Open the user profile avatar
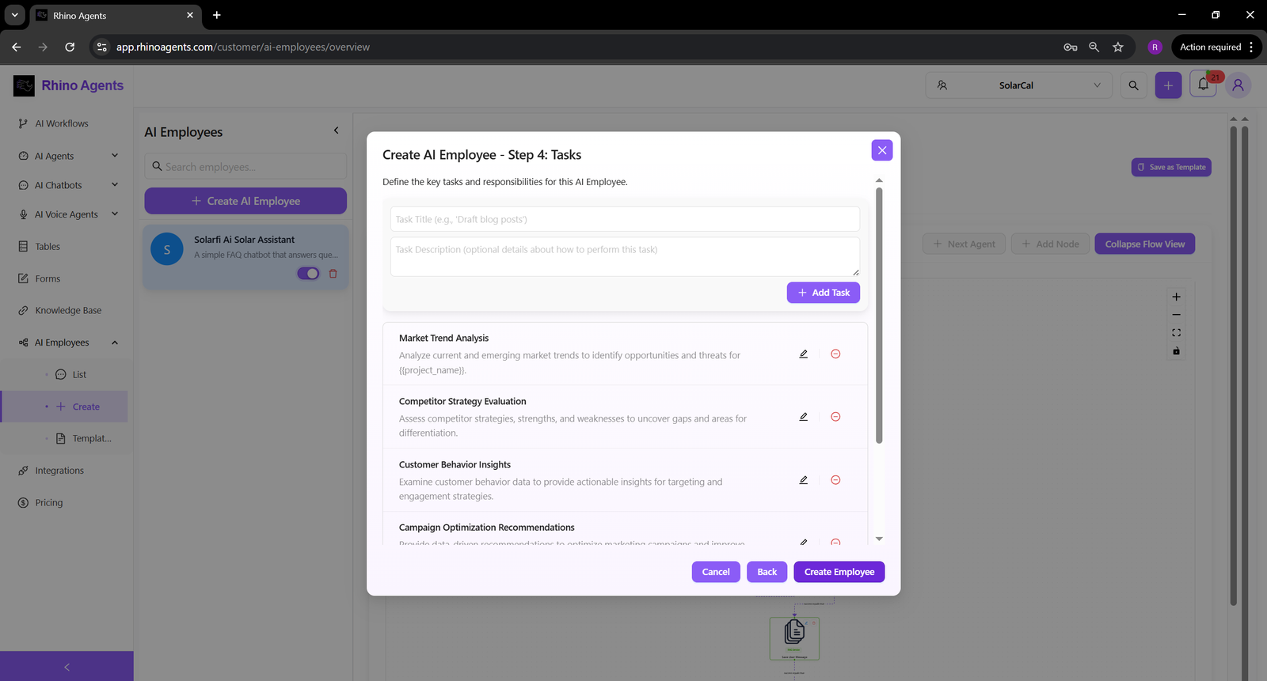The image size is (1267, 681). [1238, 85]
